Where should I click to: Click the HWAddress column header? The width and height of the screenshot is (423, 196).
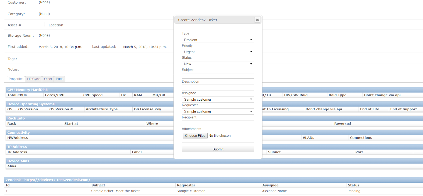[x=18, y=138]
